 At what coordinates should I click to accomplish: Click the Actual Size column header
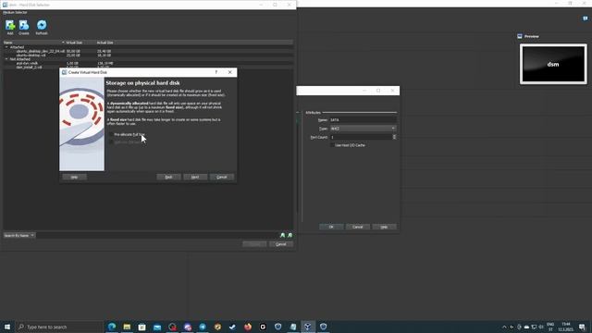coord(105,43)
